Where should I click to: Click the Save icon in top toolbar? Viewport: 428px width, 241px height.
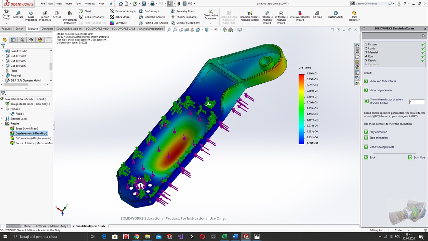143,4
